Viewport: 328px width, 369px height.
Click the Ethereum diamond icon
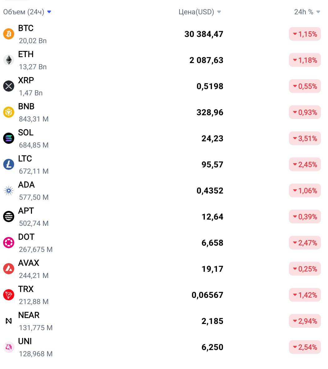9,60
